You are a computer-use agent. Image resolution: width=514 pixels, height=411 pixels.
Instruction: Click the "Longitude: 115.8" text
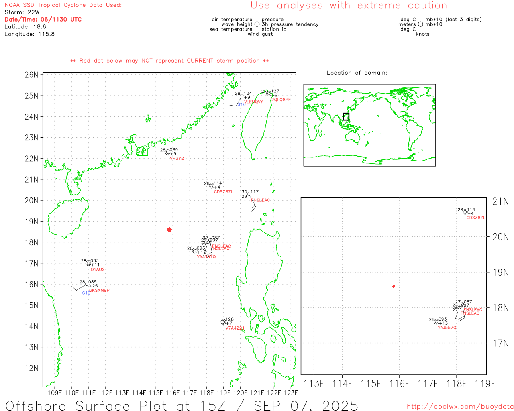30,34
